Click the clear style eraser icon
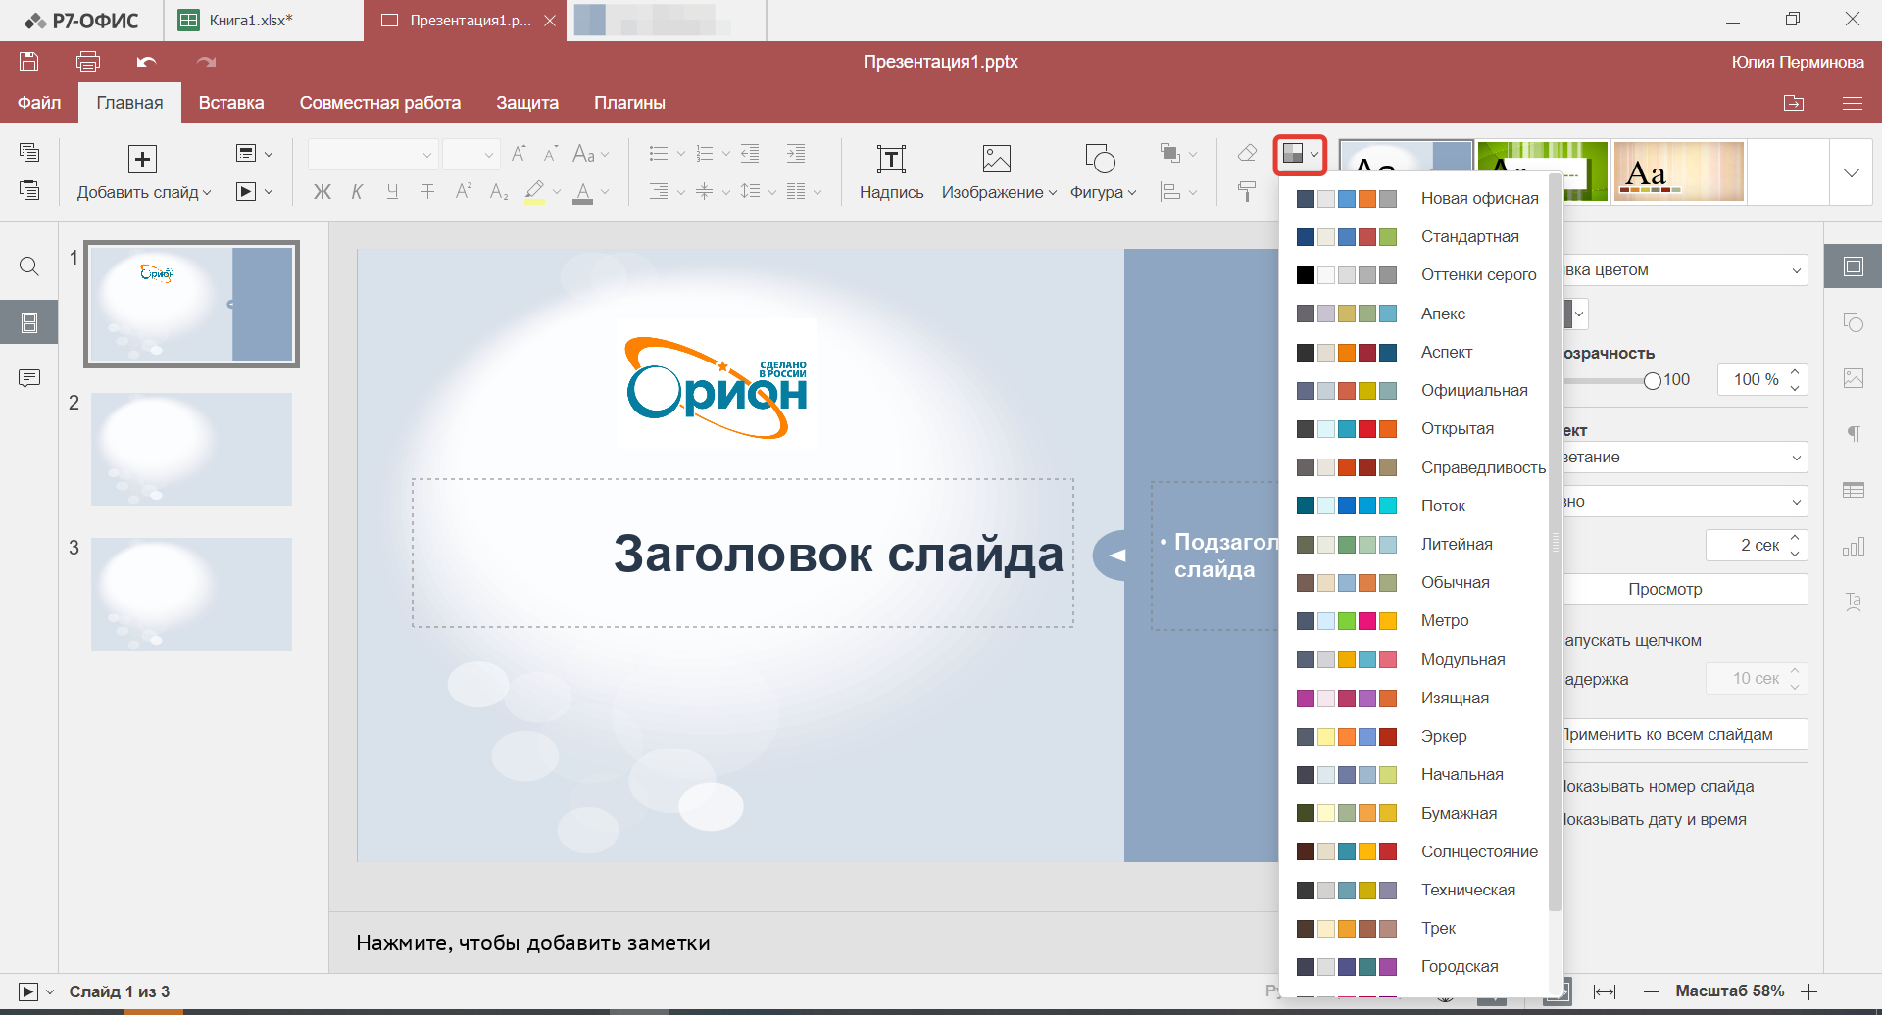The image size is (1882, 1015). 1247,153
